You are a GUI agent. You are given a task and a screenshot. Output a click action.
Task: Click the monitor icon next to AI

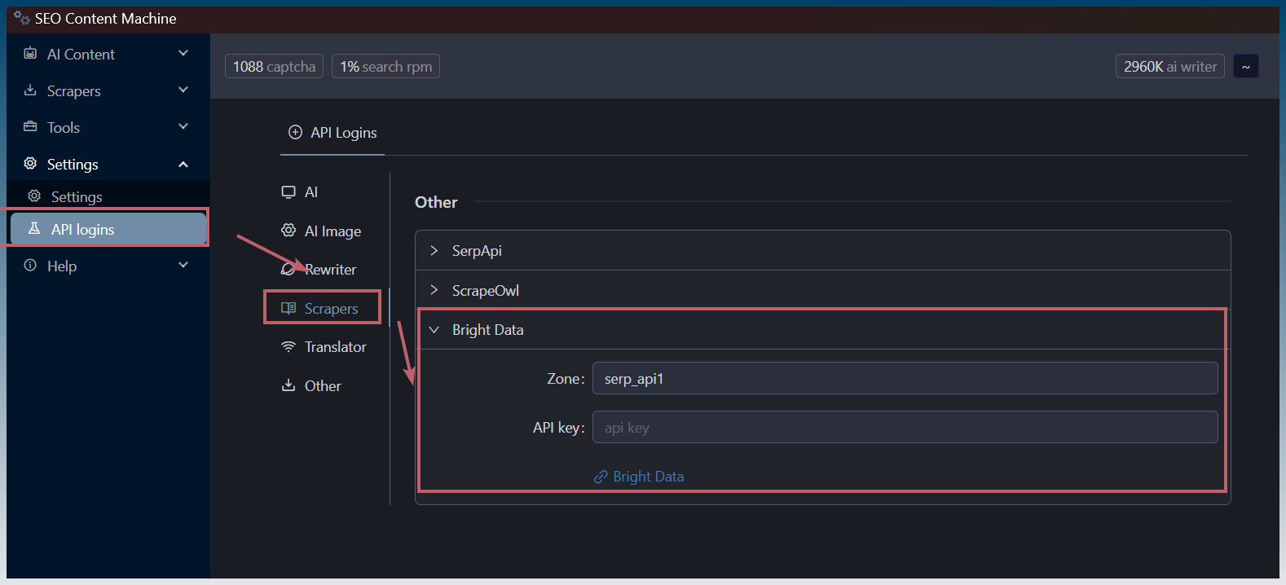(x=288, y=191)
